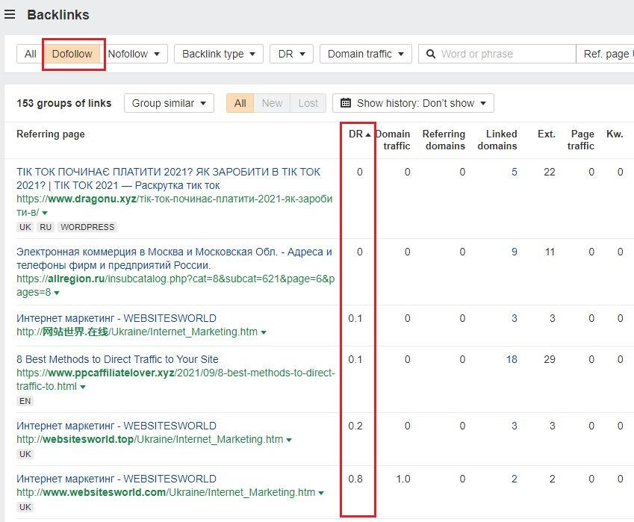
Task: Select the All link type filter tab
Action: (31, 54)
